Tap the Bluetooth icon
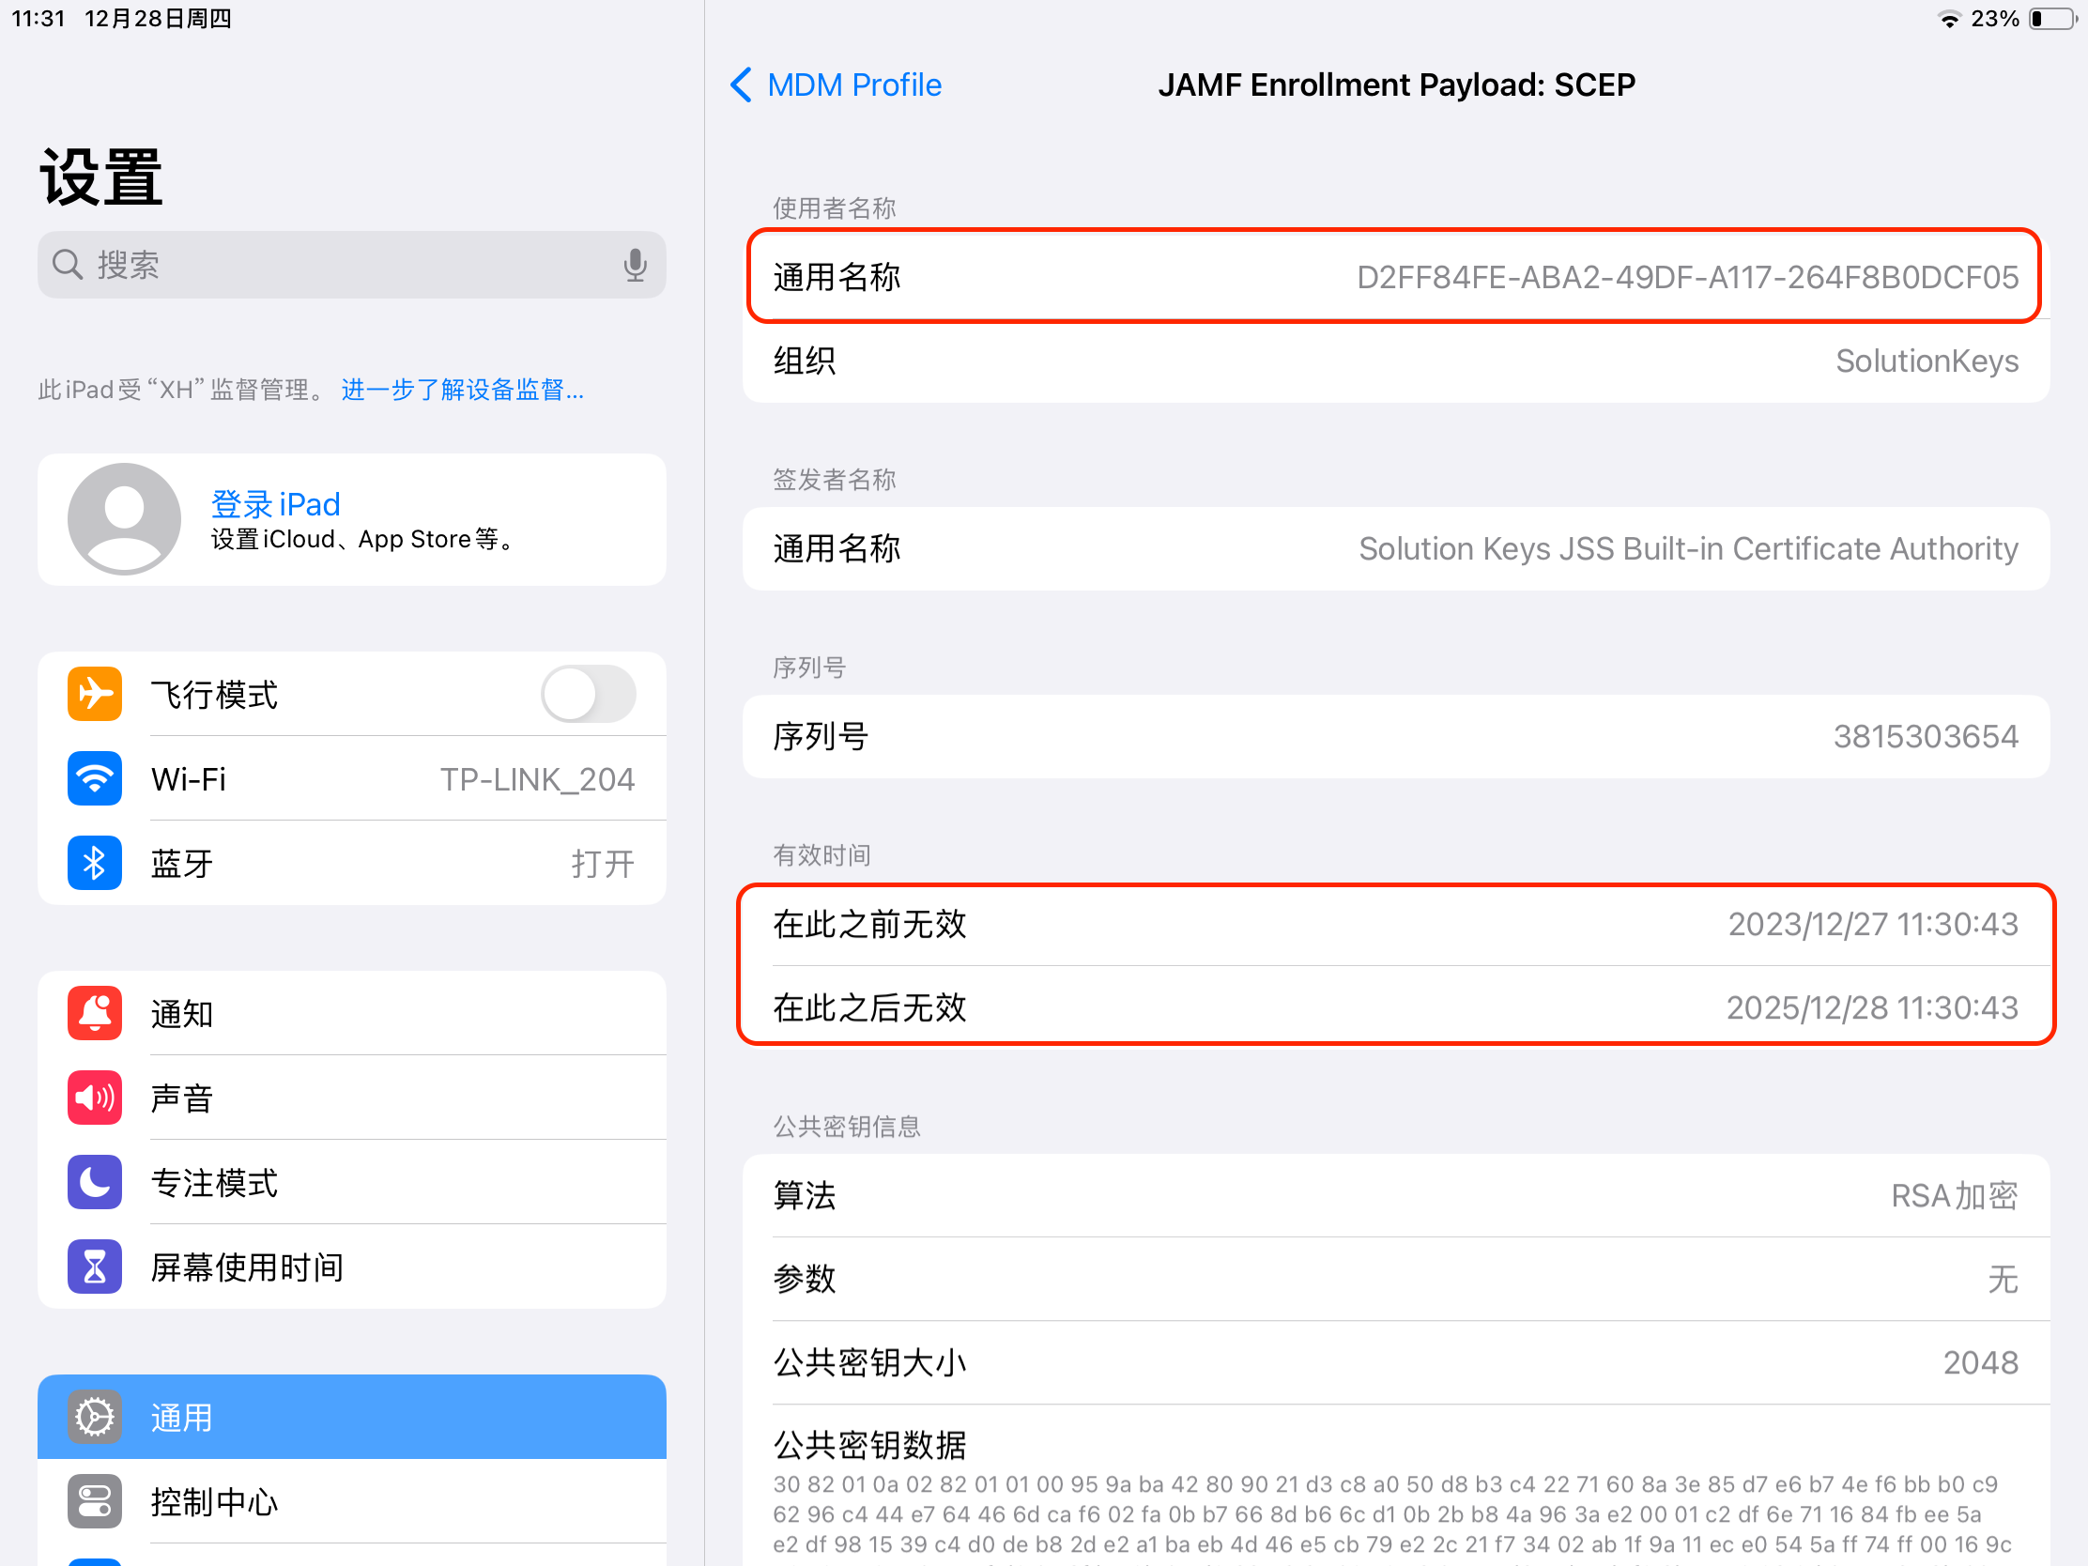The width and height of the screenshot is (2088, 1566). point(95,863)
